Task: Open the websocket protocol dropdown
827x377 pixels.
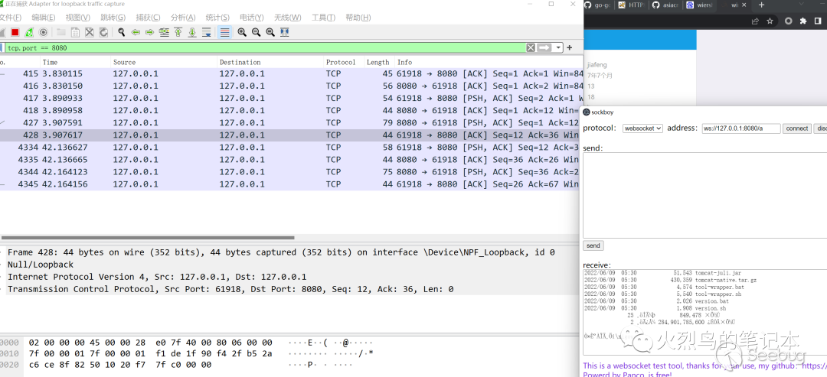Action: click(642, 128)
